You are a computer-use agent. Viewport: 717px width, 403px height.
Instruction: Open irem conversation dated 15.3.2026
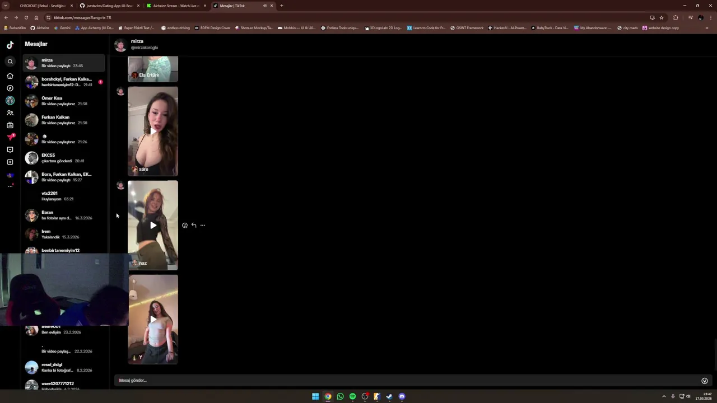tap(64, 235)
